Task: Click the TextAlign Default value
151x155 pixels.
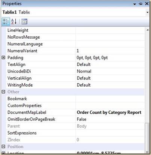Action: (84, 65)
